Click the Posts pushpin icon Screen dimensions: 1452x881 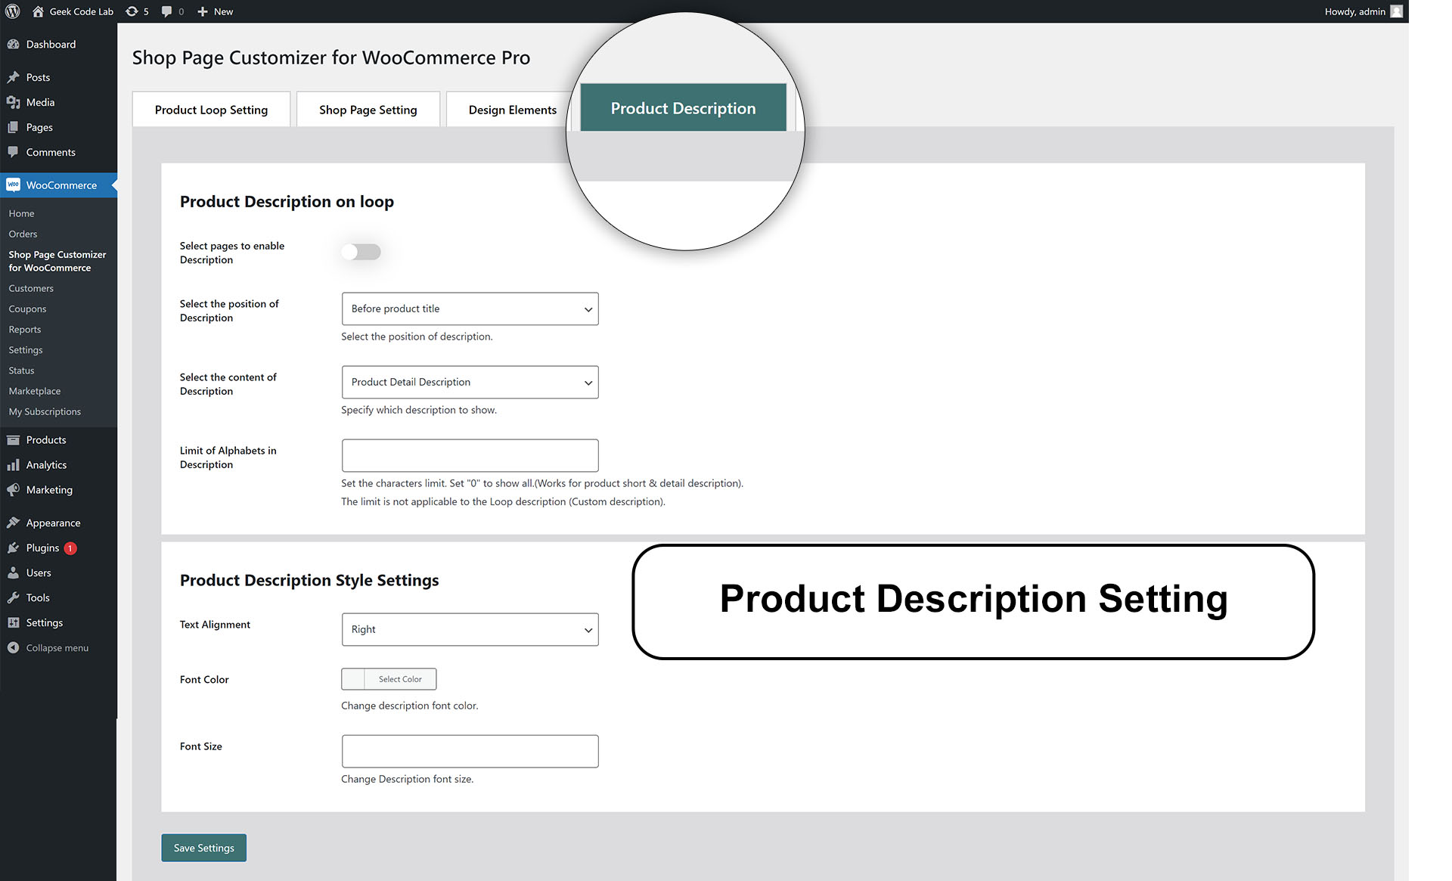(13, 77)
